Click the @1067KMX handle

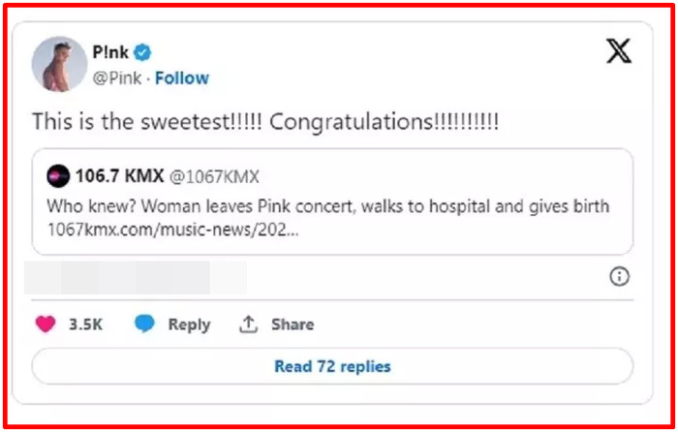point(214,177)
